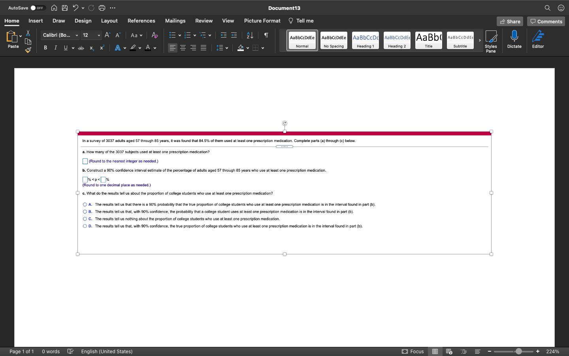The width and height of the screenshot is (569, 356).
Task: Turn on AutoSave
Action: pyautogui.click(x=34, y=8)
